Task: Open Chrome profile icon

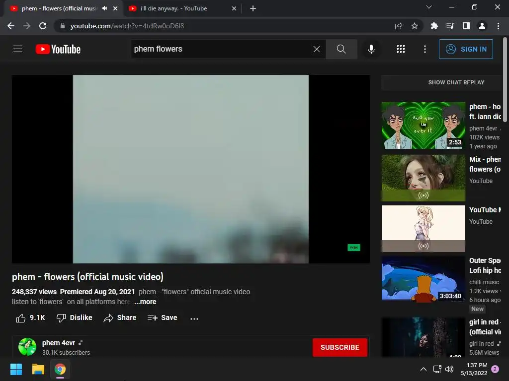Action: click(x=482, y=26)
